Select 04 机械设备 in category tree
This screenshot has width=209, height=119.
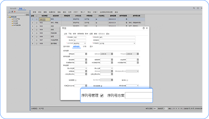pyautogui.click(x=17, y=25)
